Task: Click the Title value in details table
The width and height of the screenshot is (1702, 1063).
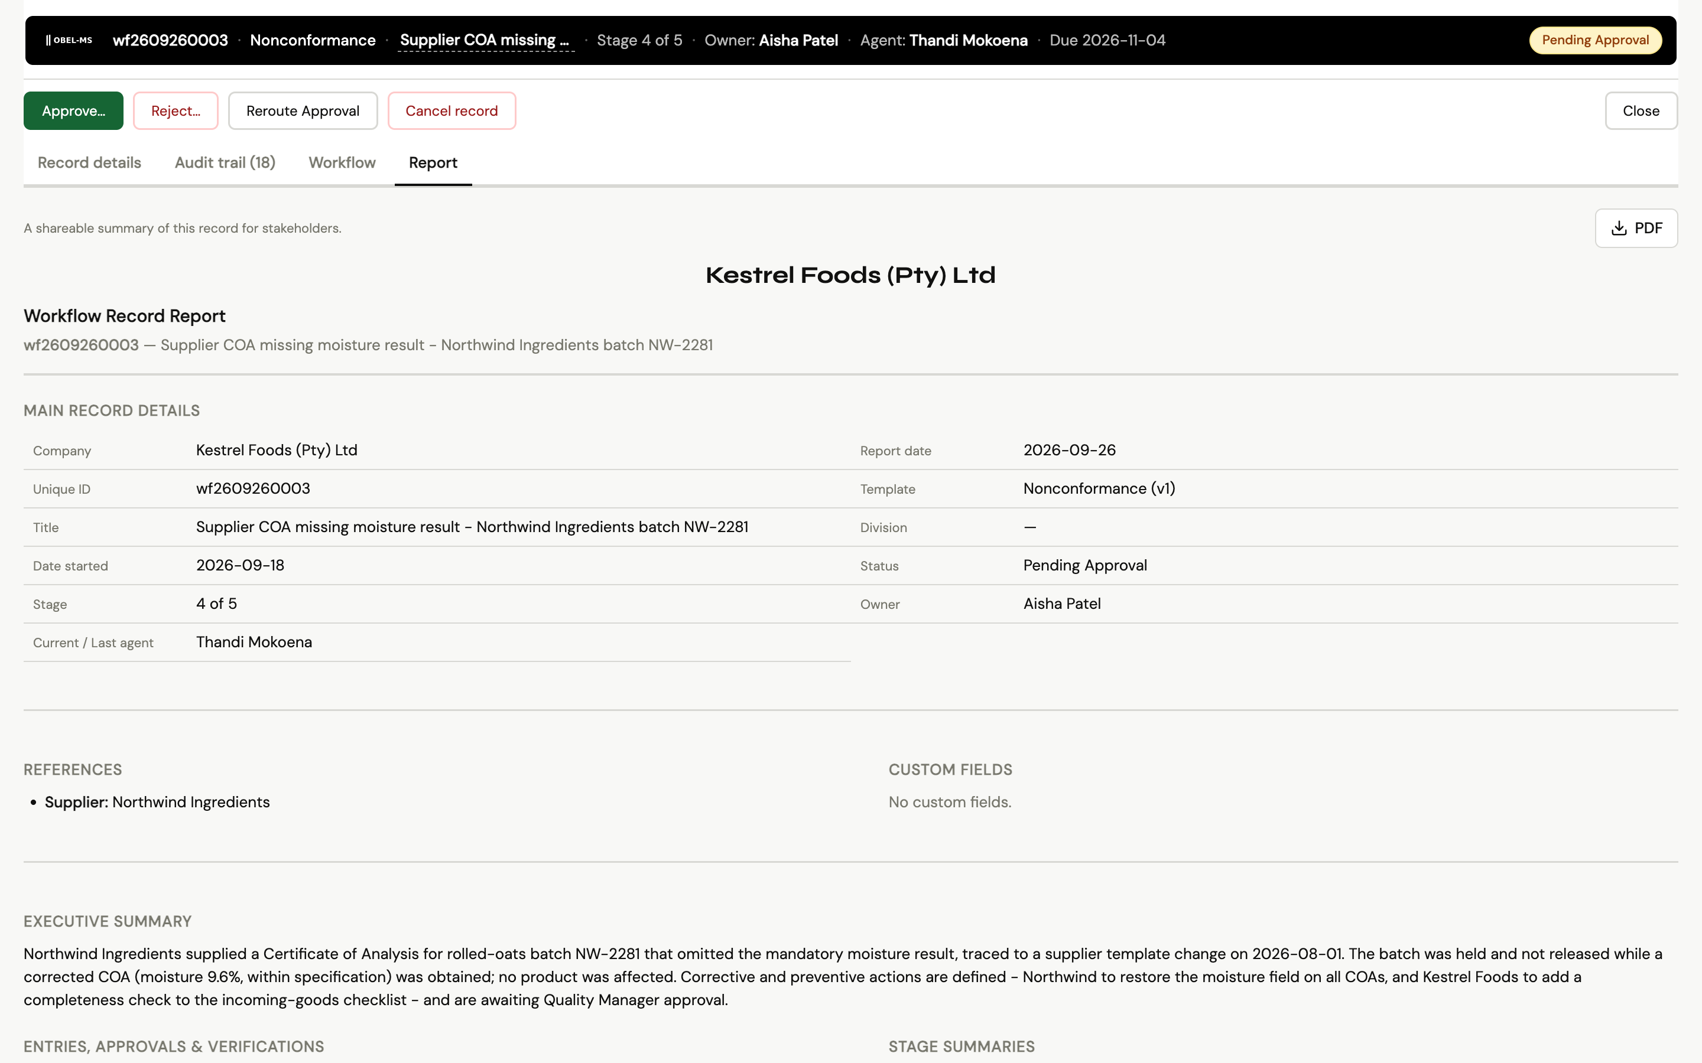Action: (472, 527)
